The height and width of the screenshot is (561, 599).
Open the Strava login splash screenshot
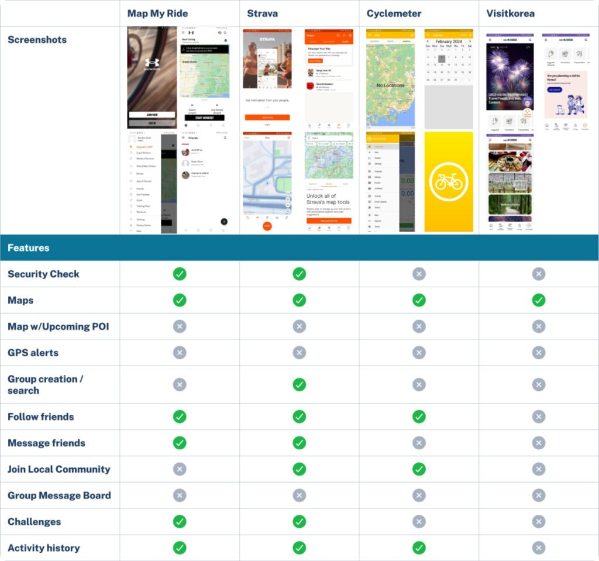click(267, 79)
